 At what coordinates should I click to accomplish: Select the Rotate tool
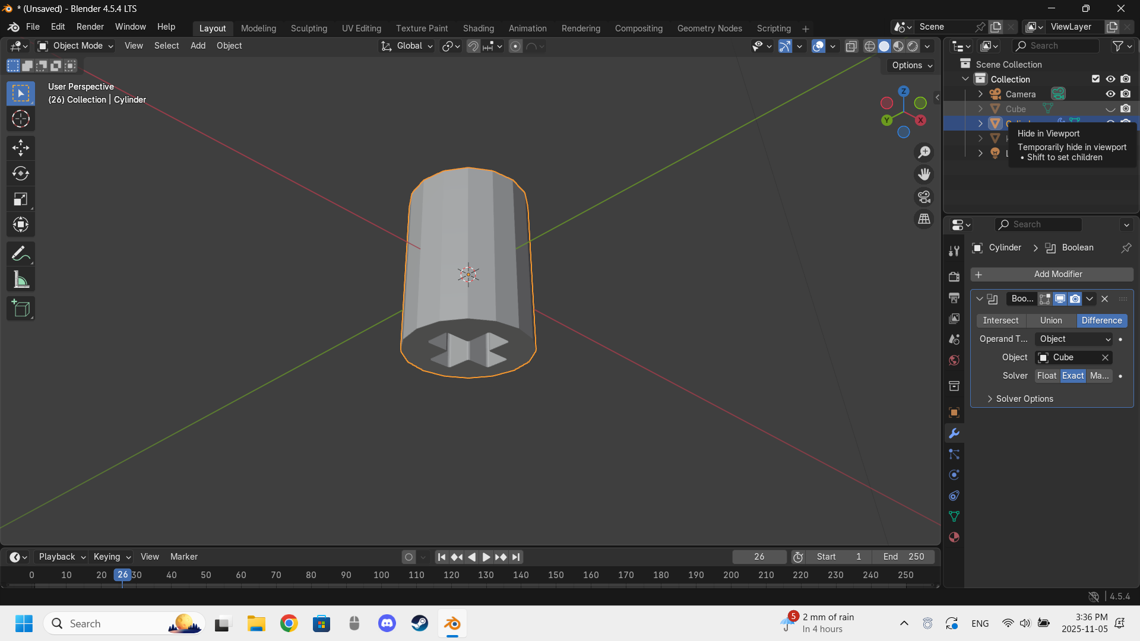(x=21, y=173)
